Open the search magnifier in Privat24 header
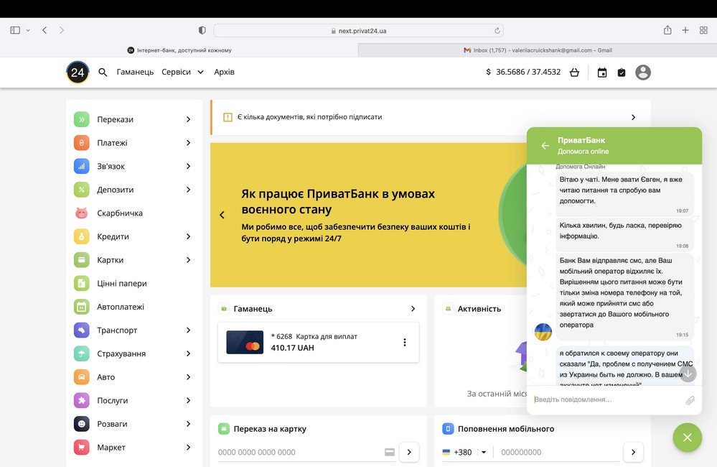 [x=103, y=73]
